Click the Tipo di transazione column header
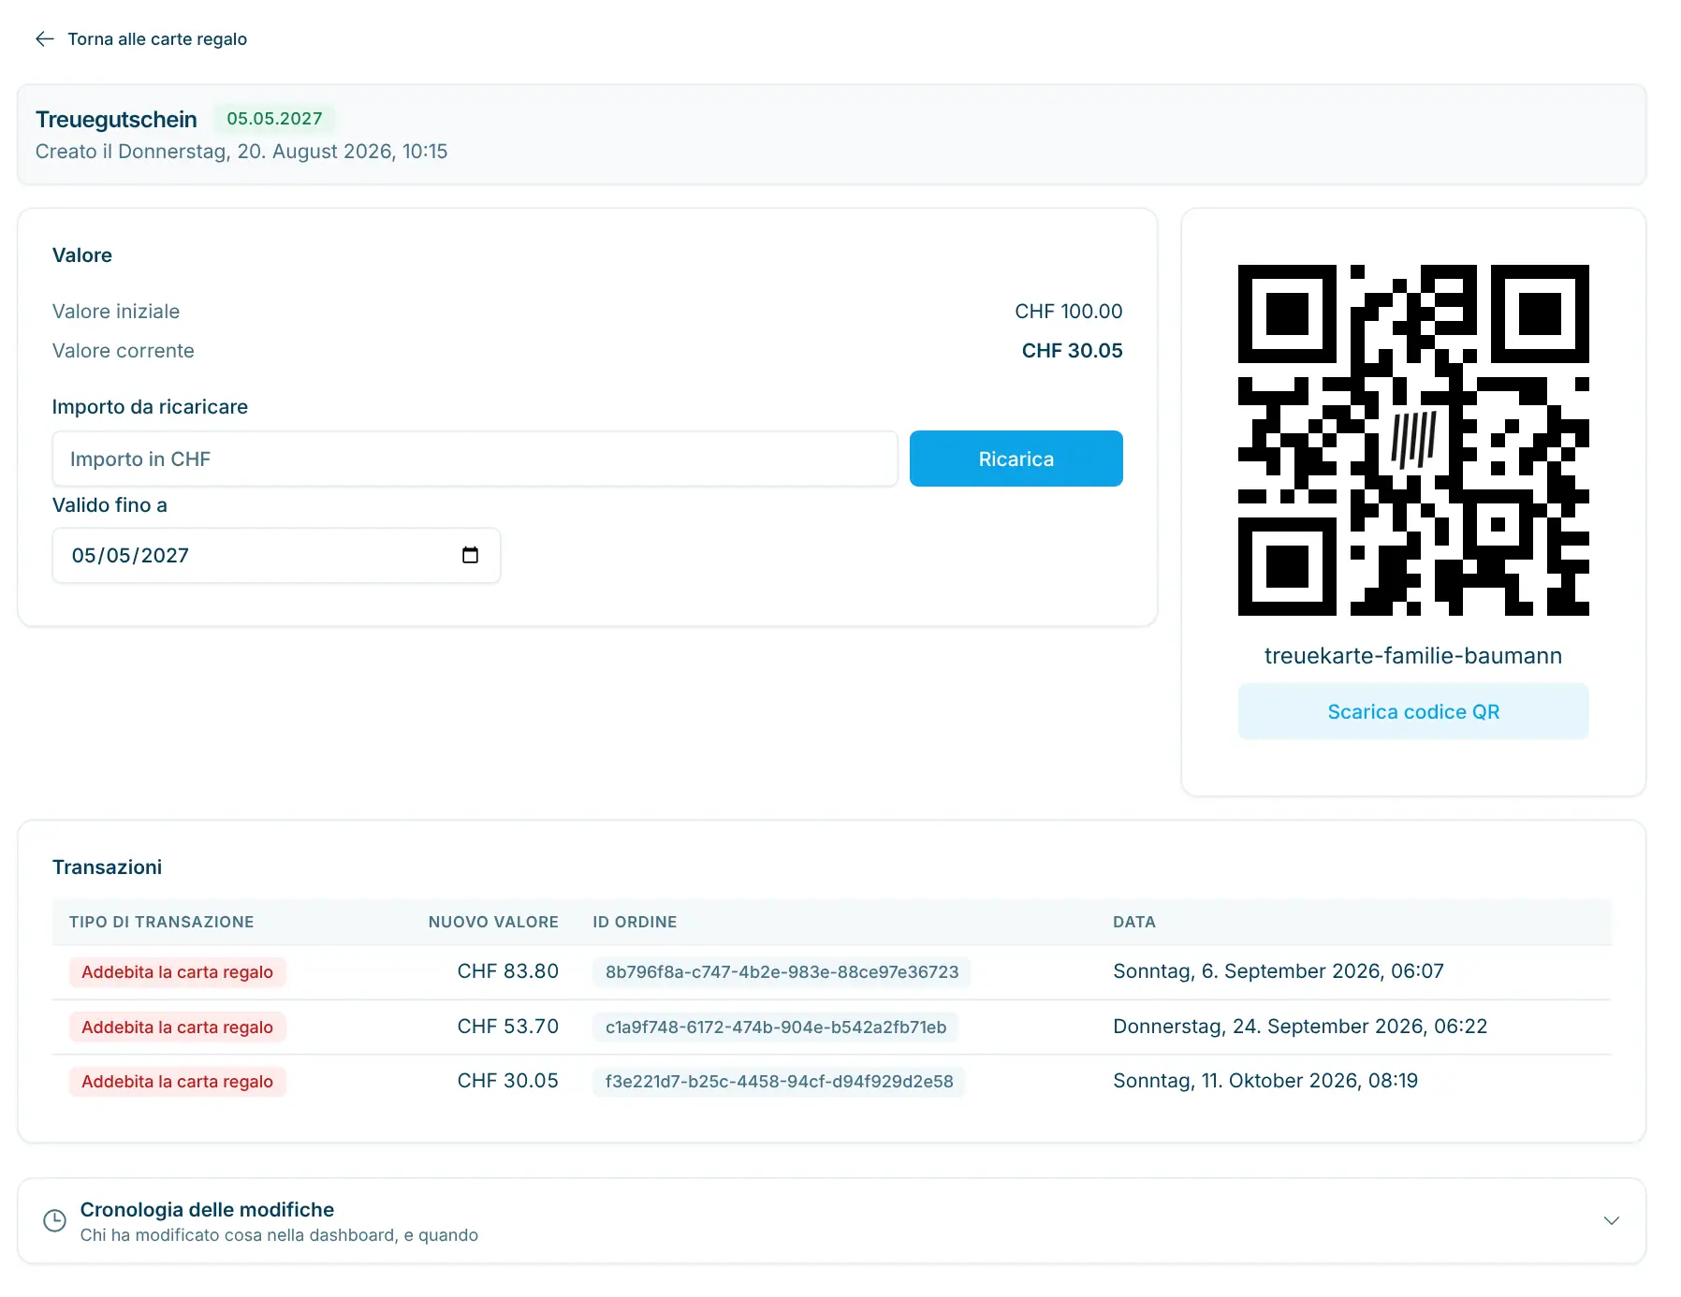This screenshot has width=1681, height=1297. tap(161, 922)
